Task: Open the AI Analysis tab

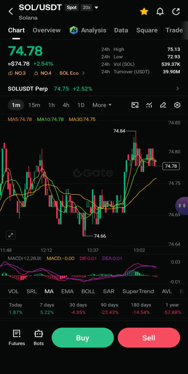Action: pos(88,30)
